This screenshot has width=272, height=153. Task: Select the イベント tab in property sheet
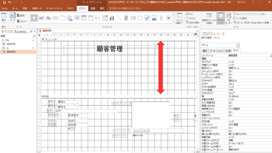pyautogui.click(x=220, y=51)
